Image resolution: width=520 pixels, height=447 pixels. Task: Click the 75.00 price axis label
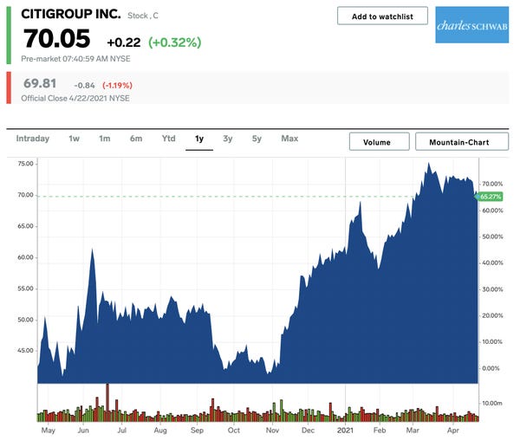coord(25,164)
